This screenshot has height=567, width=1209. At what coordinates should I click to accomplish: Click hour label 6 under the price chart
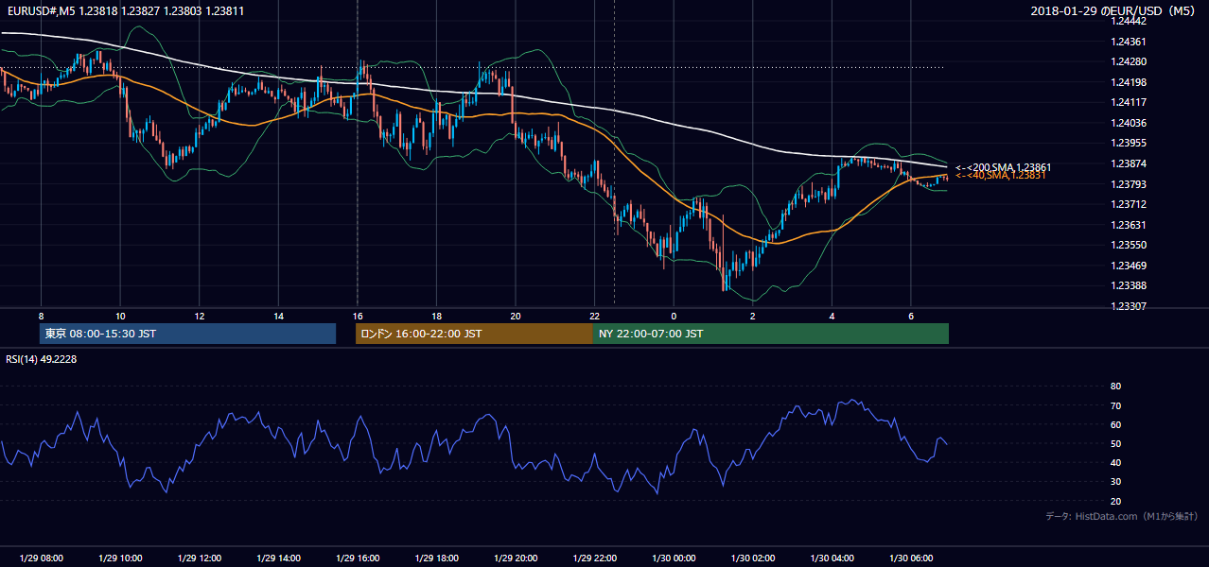tap(910, 316)
